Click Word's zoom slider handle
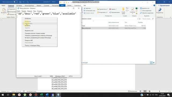Image resolution: width=172 pixels, height=97 pixels. pos(159,91)
